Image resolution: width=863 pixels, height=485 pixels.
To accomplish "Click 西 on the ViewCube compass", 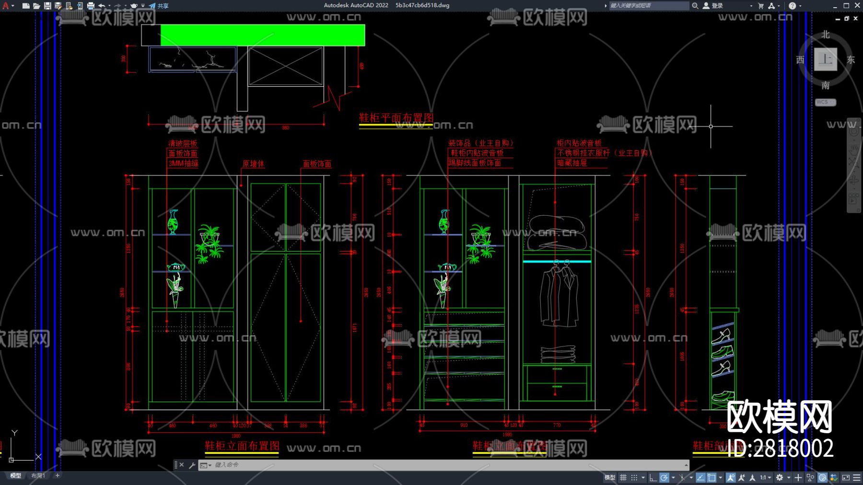I will [800, 59].
